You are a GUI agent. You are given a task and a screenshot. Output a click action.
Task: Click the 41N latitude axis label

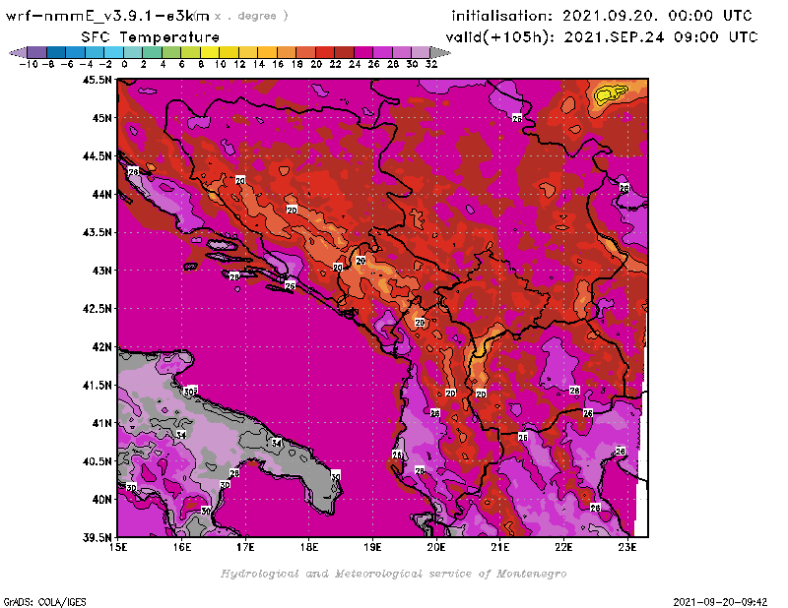click(x=101, y=423)
